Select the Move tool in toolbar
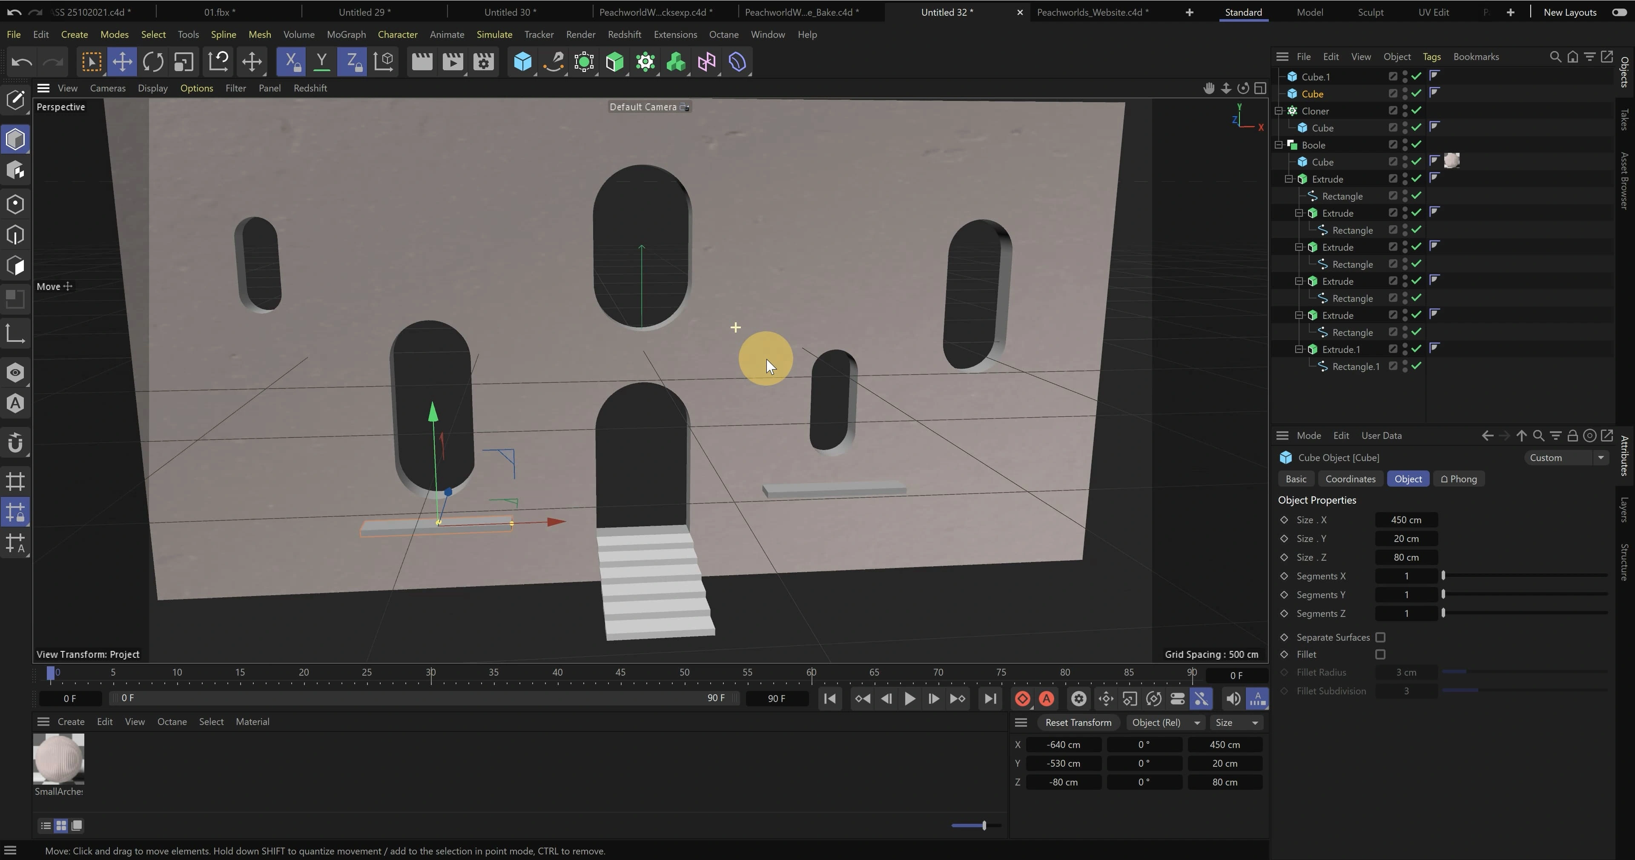The image size is (1635, 860). point(122,62)
